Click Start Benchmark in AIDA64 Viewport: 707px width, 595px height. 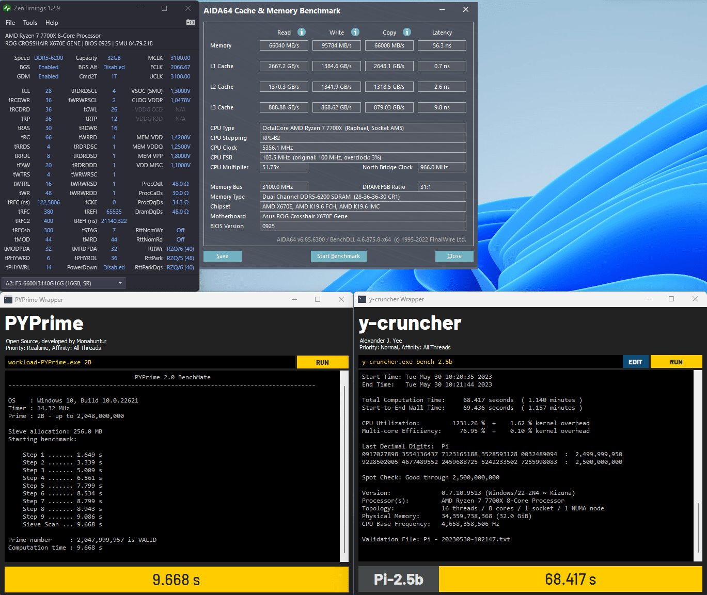(x=338, y=256)
